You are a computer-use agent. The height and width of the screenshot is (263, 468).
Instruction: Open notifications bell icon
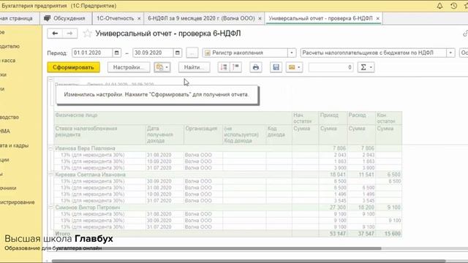439,6
